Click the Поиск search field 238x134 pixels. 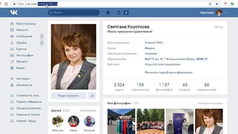tap(74, 12)
